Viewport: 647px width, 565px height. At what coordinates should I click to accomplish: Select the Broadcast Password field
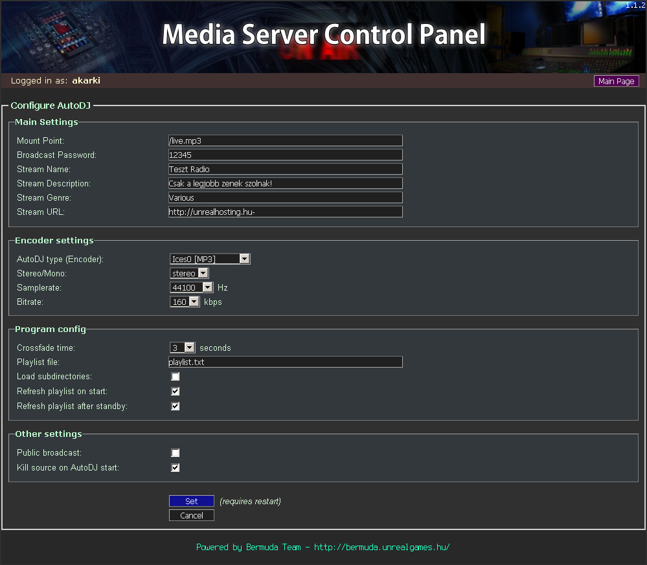[x=285, y=154]
